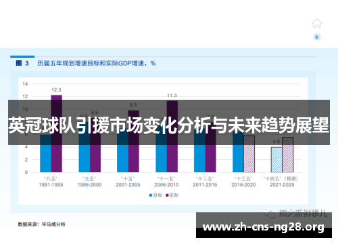Click the www.zh-cns-ng28.org link

click(264, 227)
